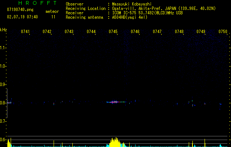Click observer name Masayuki Kobayashi
Image resolution: width=231 pixels, height=147 pixels.
[x=131, y=4]
